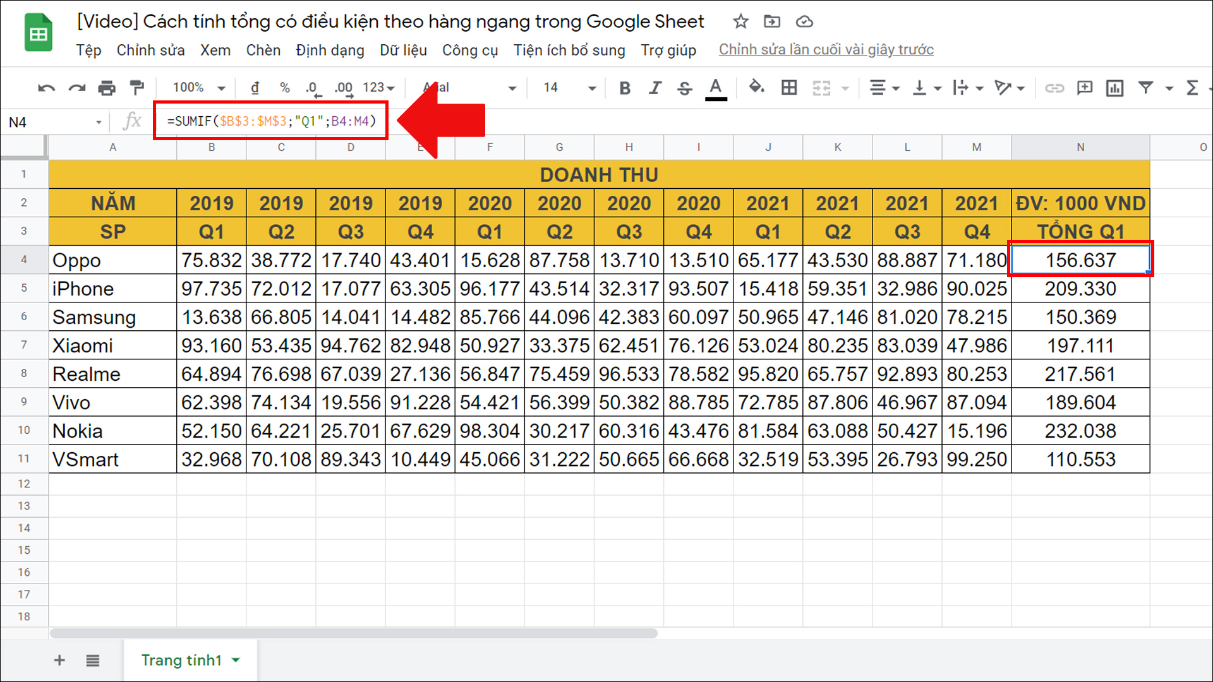Viewport: 1213px width, 682px height.
Task: Expand merge cells options arrow
Action: click(x=845, y=88)
